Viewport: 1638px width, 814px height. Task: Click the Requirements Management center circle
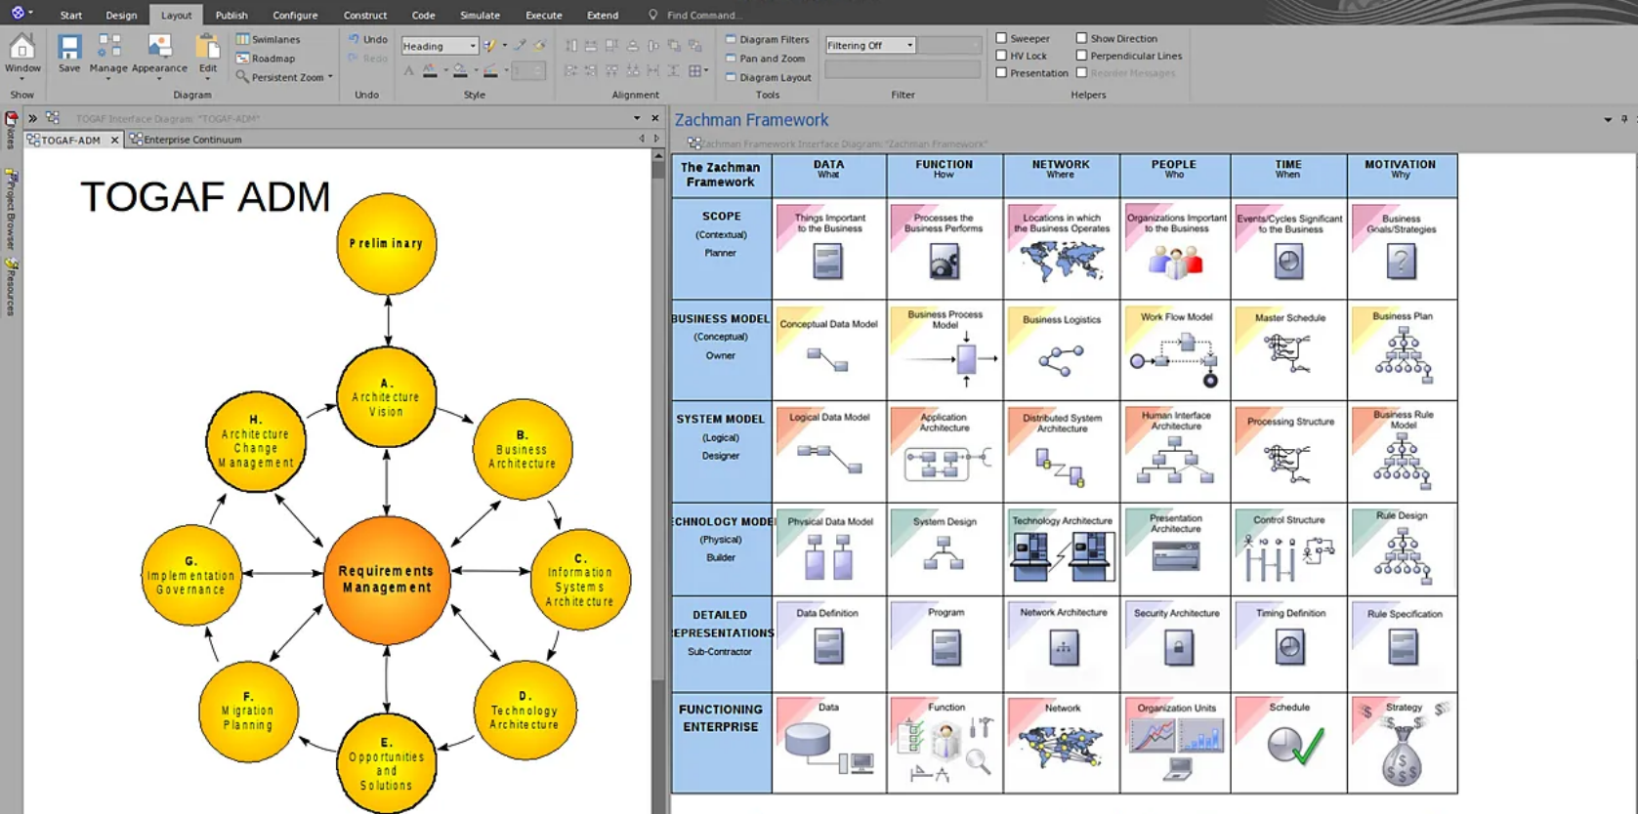pos(387,579)
